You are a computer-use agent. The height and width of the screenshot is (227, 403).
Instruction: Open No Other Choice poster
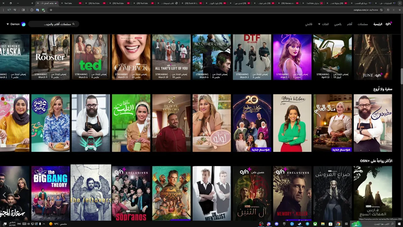pos(212,57)
